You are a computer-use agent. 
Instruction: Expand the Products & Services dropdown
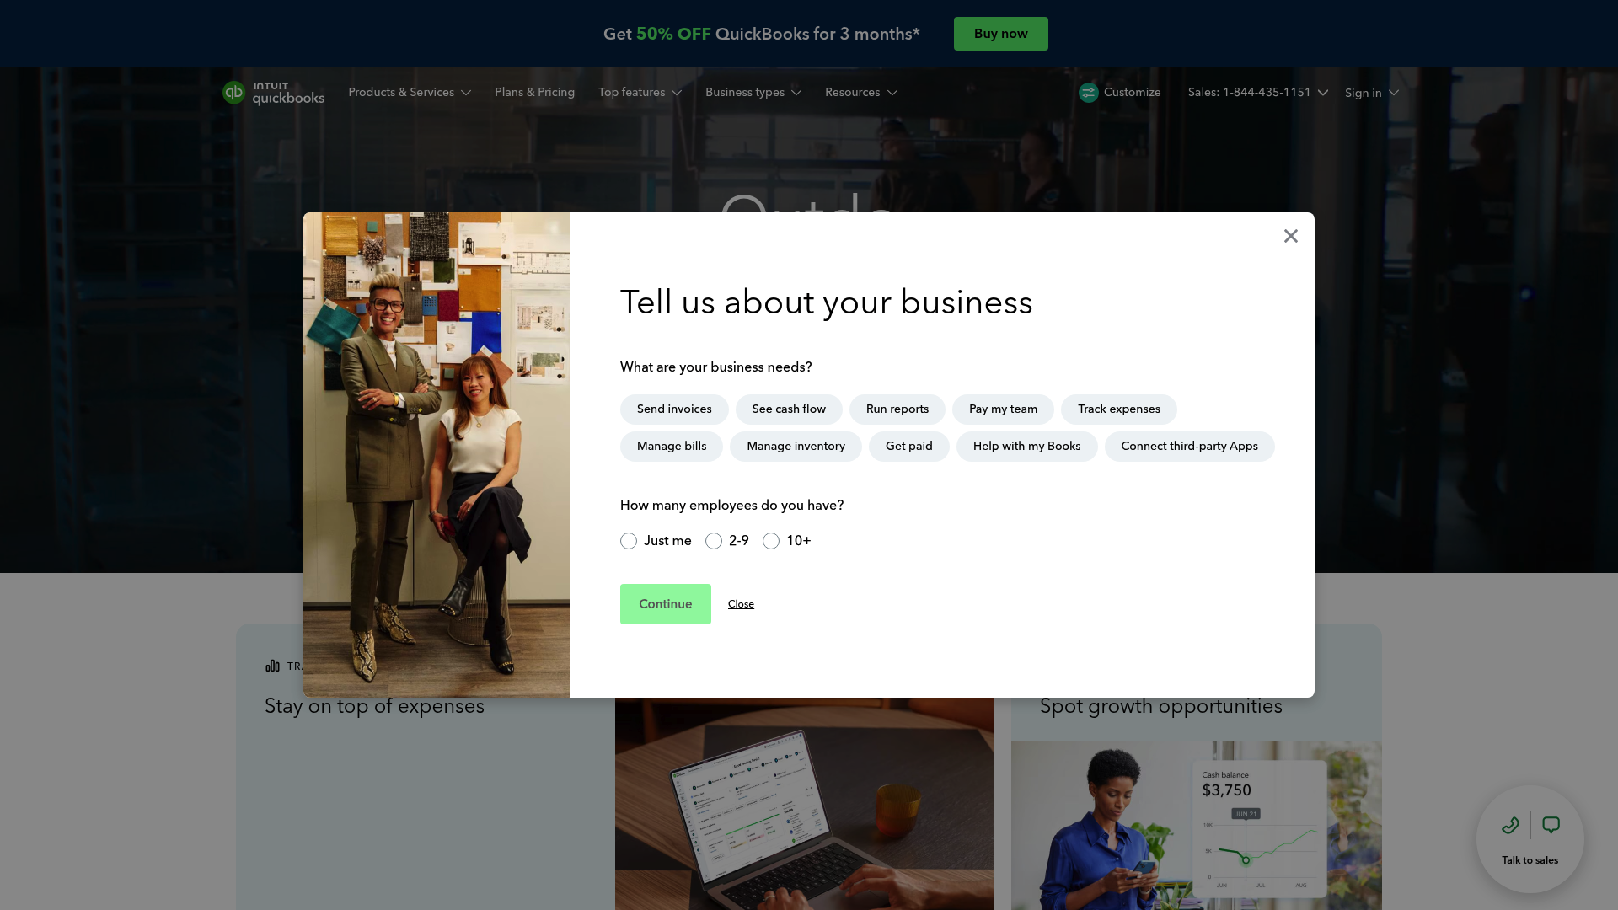410,93
